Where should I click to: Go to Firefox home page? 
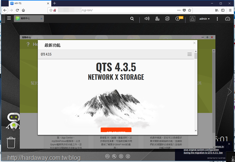pyautogui.click(x=23, y=10)
